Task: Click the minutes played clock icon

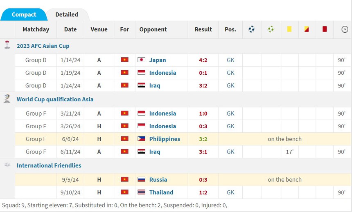Action: click(344, 29)
